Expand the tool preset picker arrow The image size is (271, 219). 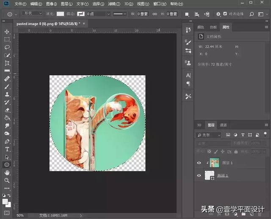tap(16, 14)
